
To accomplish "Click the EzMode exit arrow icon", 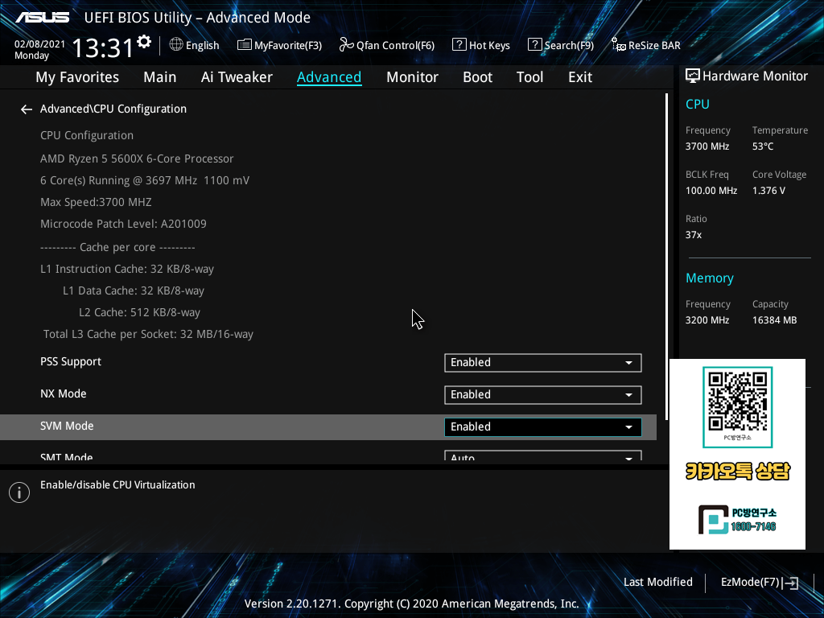I will point(790,583).
